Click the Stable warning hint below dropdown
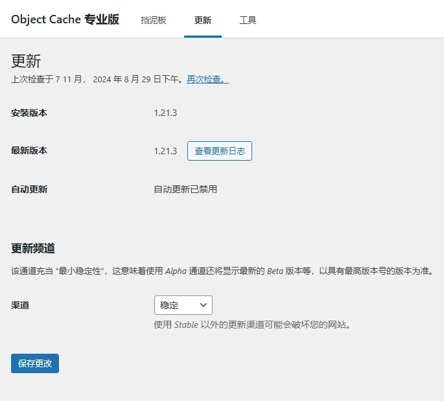Screen dimensions: 444x401 (252, 325)
